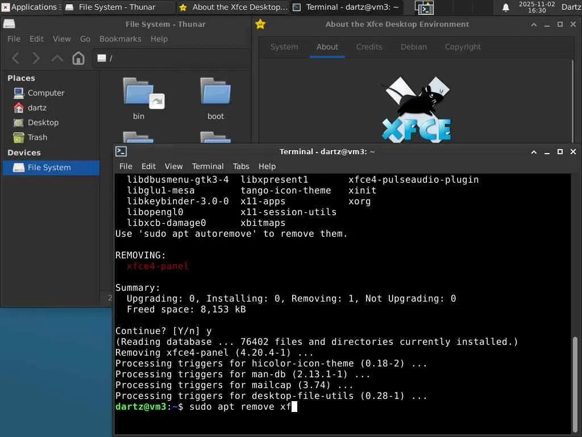Open Thunar Edit menu
This screenshot has width=582, height=437.
click(x=36, y=39)
